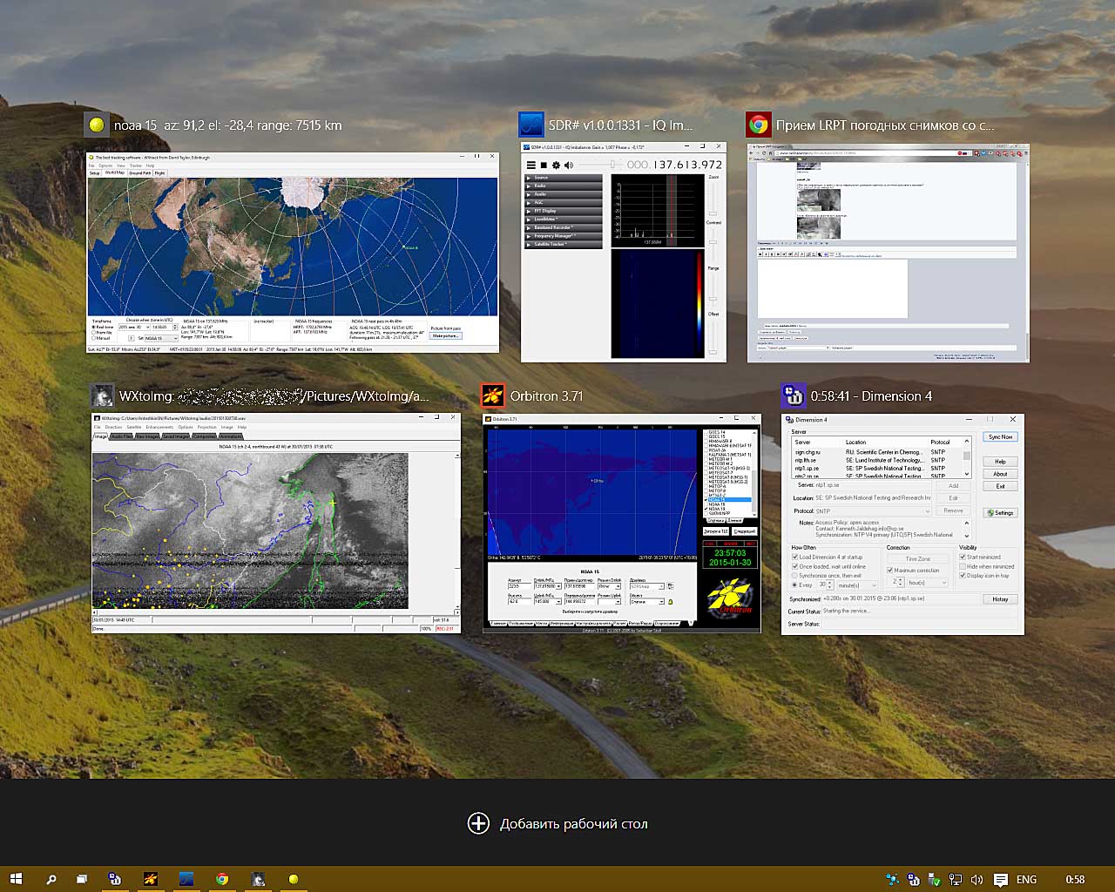The image size is (1115, 892).
Task: Click Добавить рабочий стол to add desktop
Action: 557,823
